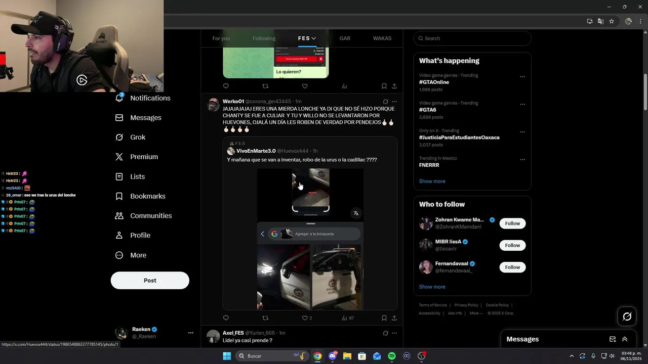
Task: Open options for #GTA6 trend
Action: (x=522, y=105)
